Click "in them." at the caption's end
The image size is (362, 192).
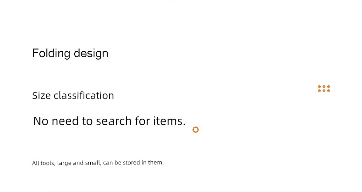153,163
